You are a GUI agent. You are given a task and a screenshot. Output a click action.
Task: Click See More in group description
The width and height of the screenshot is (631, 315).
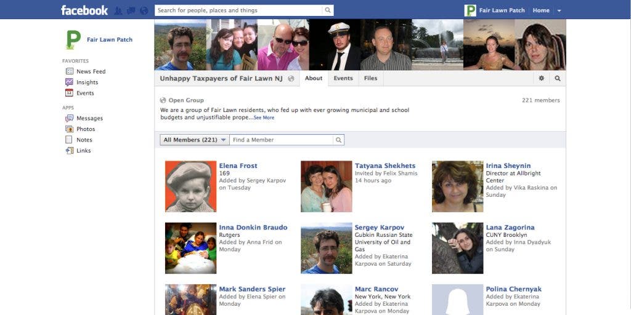(264, 118)
